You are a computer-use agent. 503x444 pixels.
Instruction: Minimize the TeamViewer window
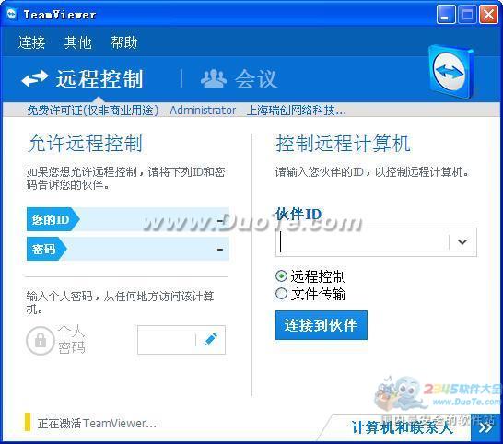(x=446, y=15)
